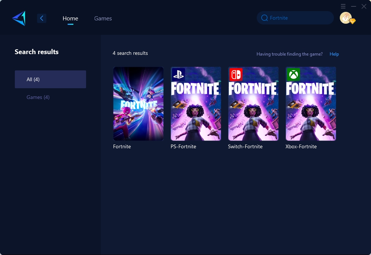Click the PS-Fortnite title label

pyautogui.click(x=183, y=146)
